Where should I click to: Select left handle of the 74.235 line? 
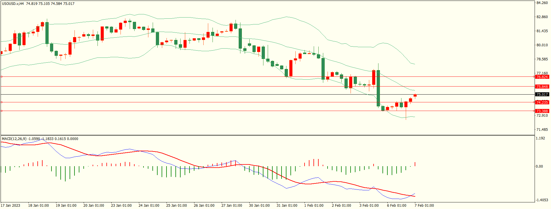tap(2, 102)
